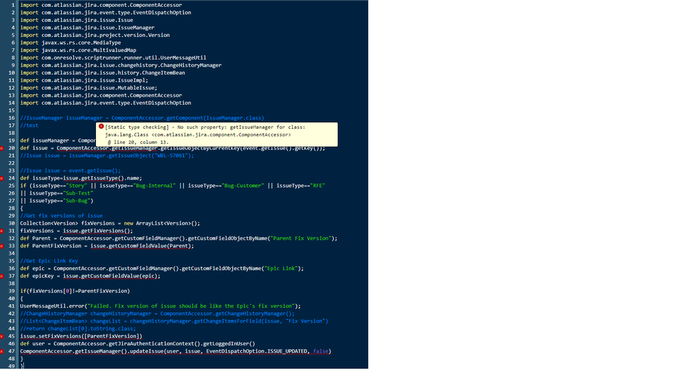Click the Collection<Version> fixVersions declaration line
The height and width of the screenshot is (385, 685).
coord(110,223)
